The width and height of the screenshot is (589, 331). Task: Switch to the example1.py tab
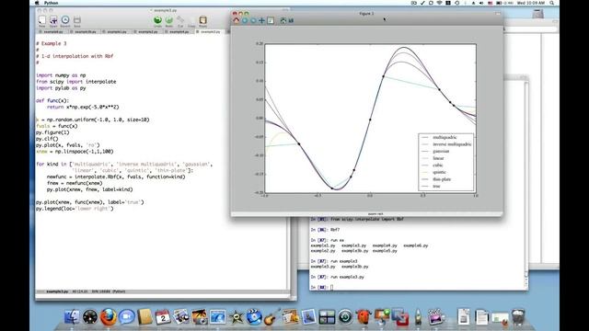coord(117,32)
